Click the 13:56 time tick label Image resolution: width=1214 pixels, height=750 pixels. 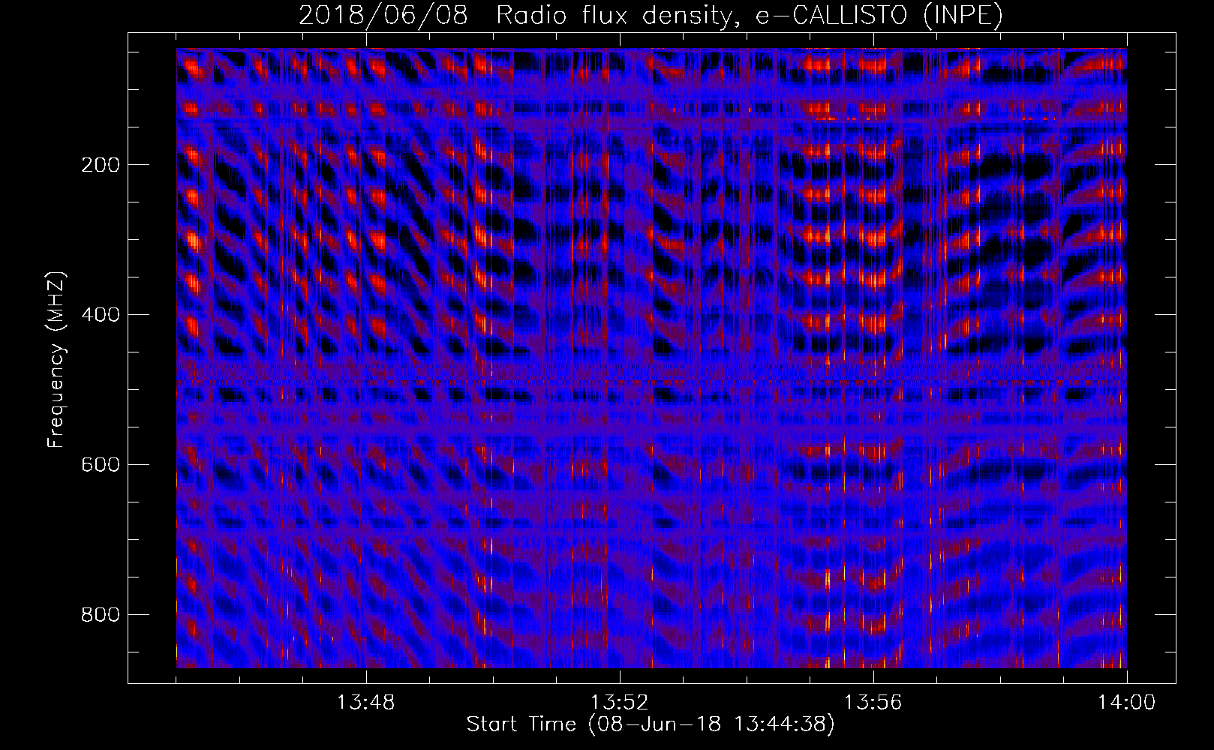coord(873,703)
